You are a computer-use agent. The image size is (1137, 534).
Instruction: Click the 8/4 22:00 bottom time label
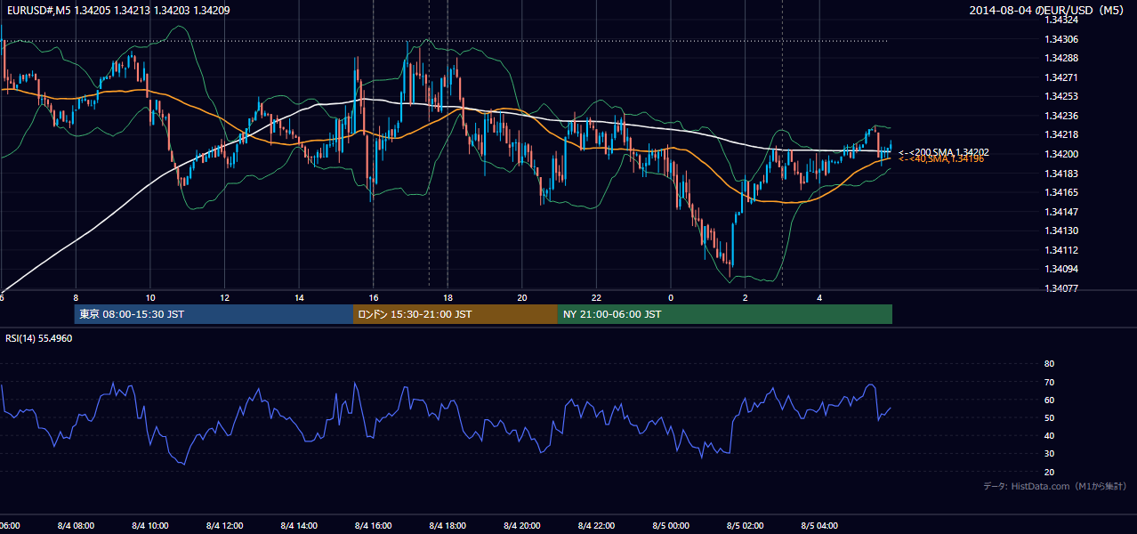pos(596,525)
